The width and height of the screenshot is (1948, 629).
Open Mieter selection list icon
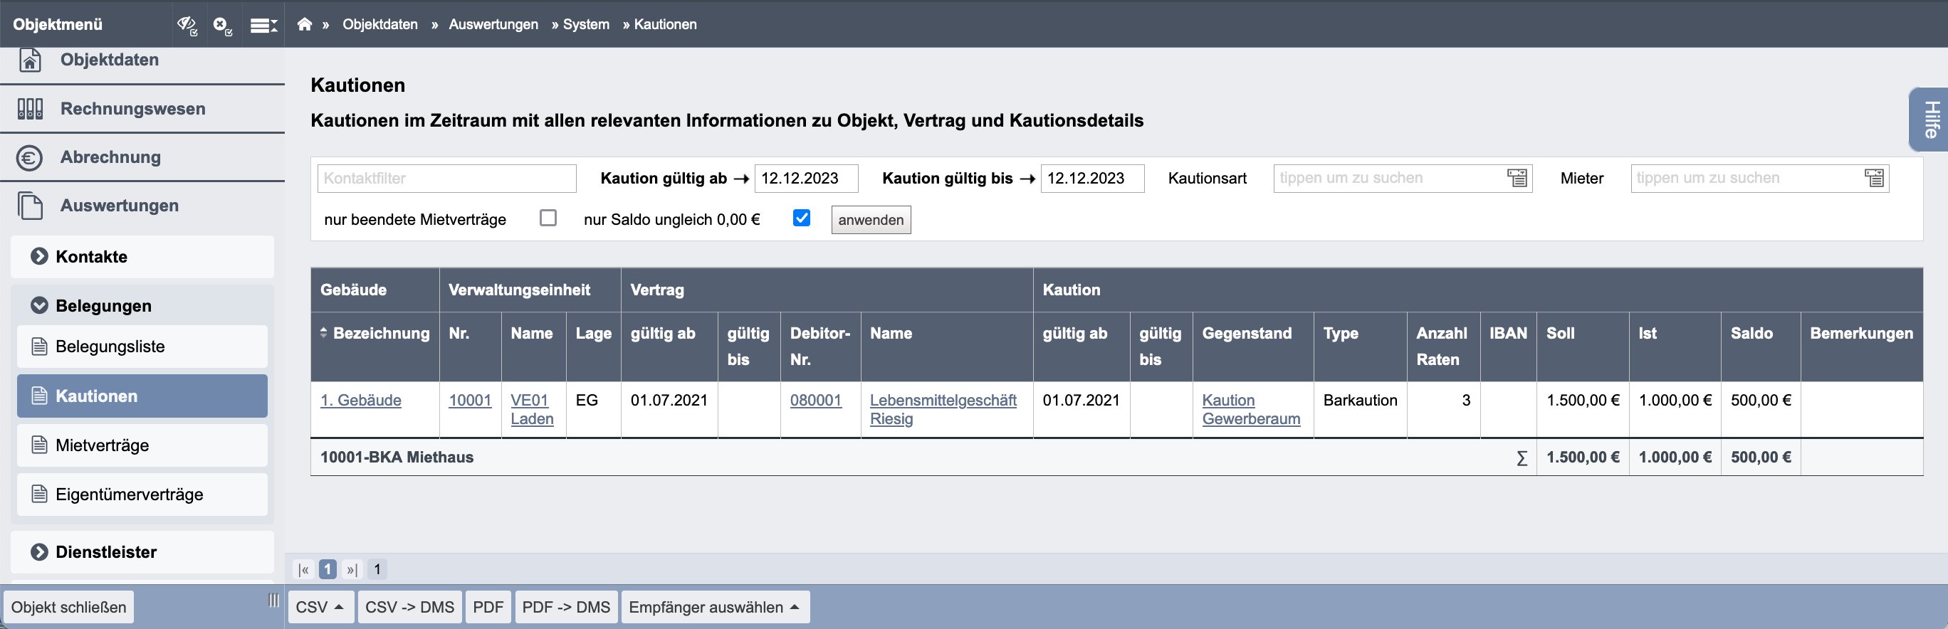[x=1874, y=179]
